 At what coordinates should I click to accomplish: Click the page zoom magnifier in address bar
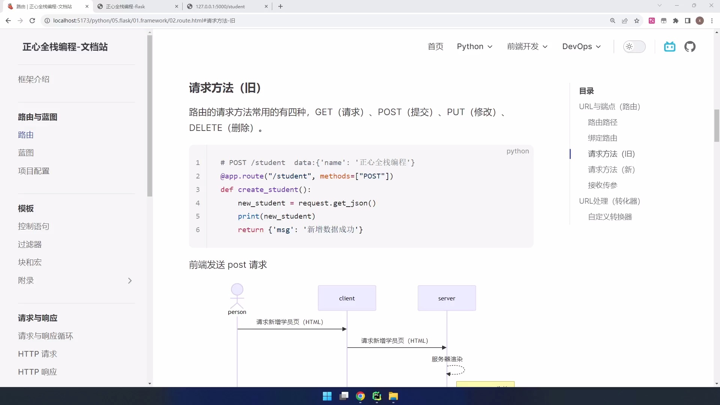tap(613, 21)
